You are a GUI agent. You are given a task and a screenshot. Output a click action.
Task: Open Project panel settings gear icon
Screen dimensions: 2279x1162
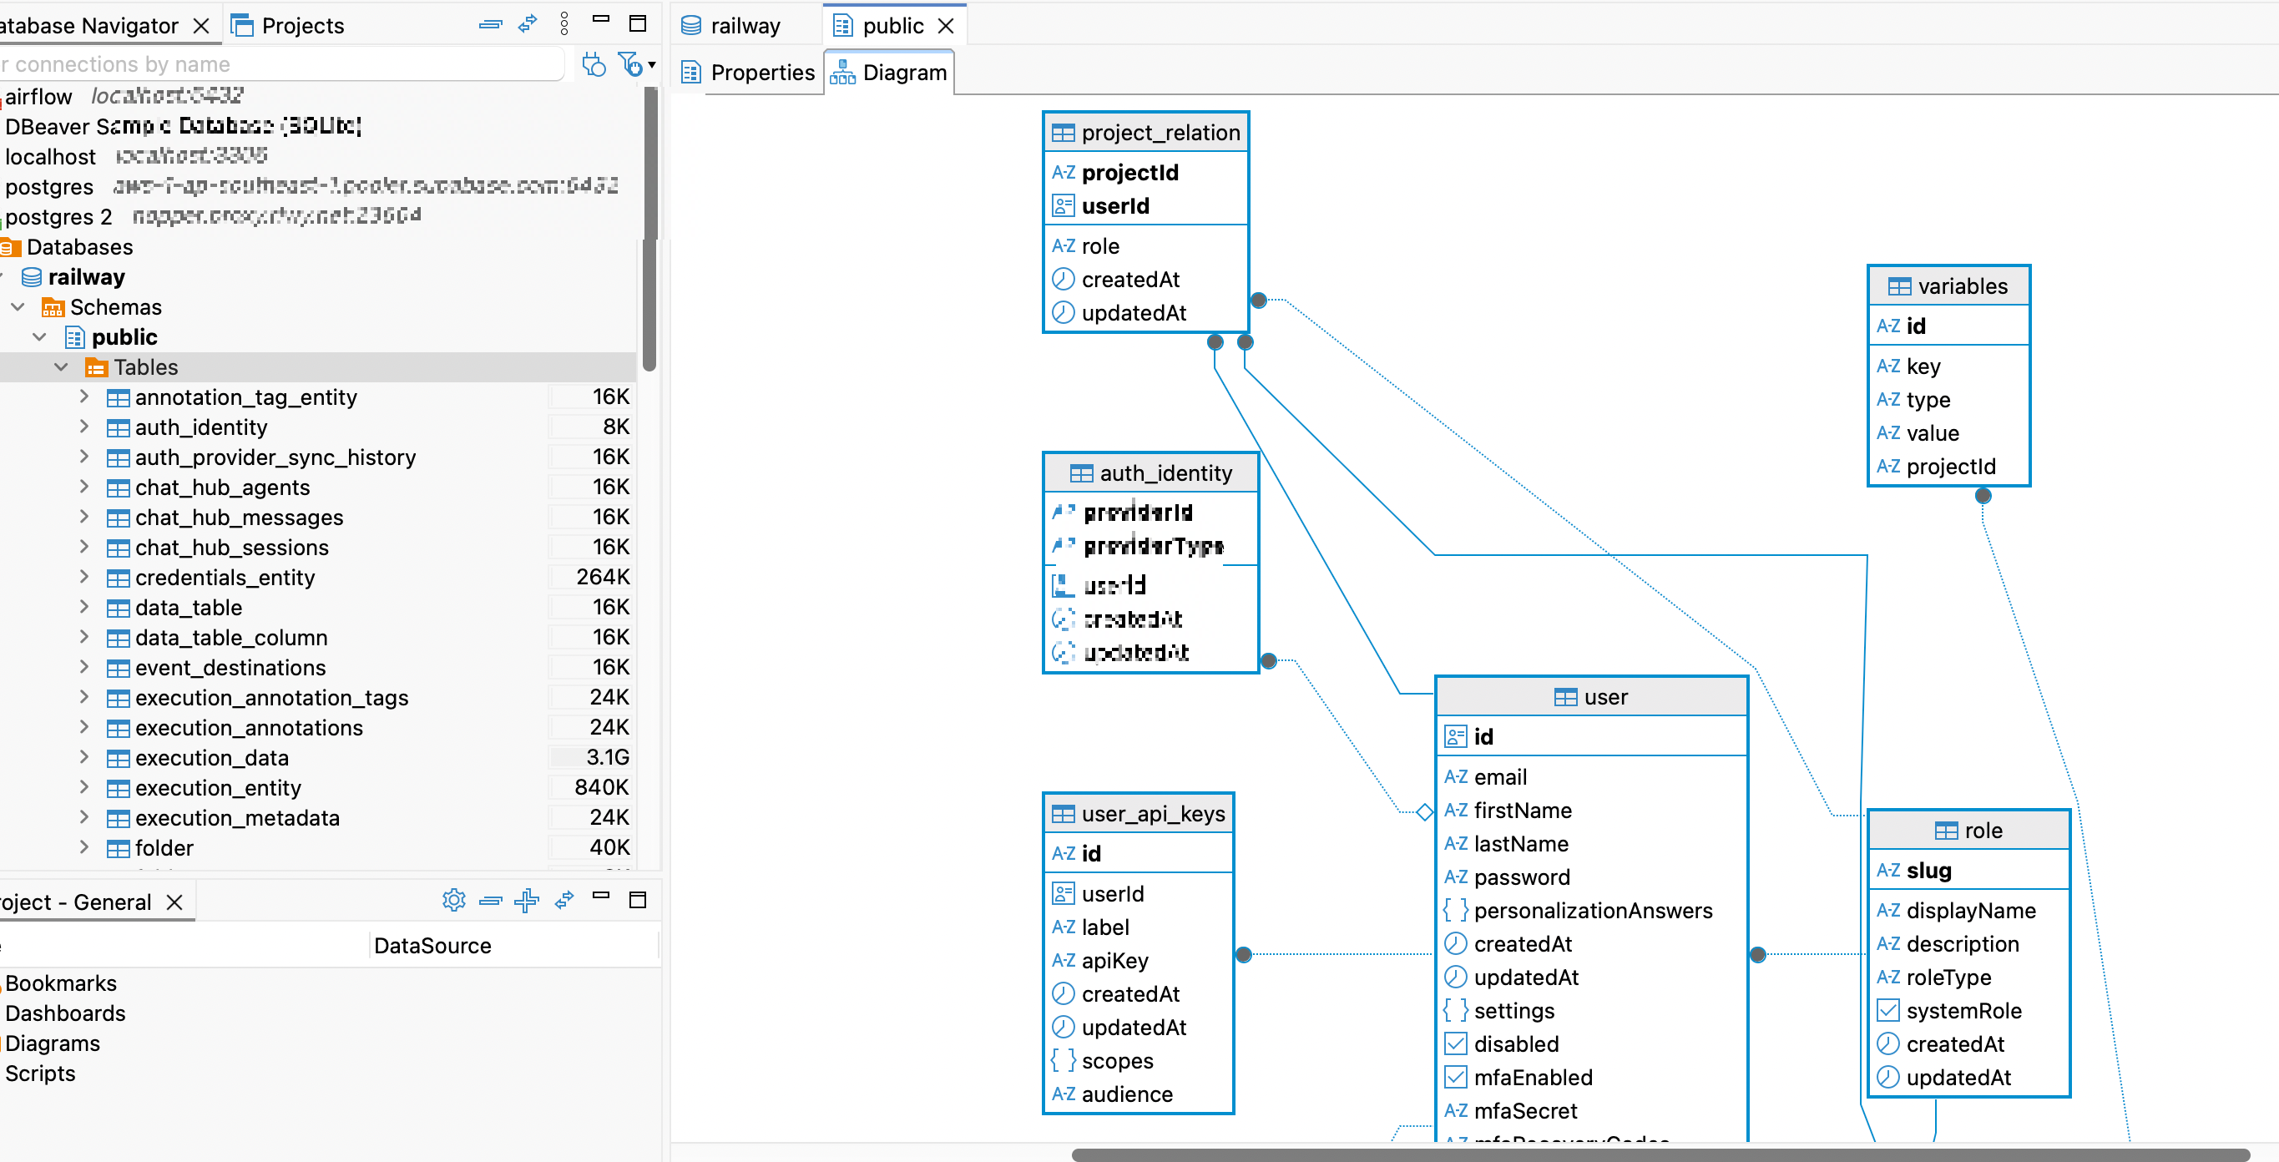453,901
